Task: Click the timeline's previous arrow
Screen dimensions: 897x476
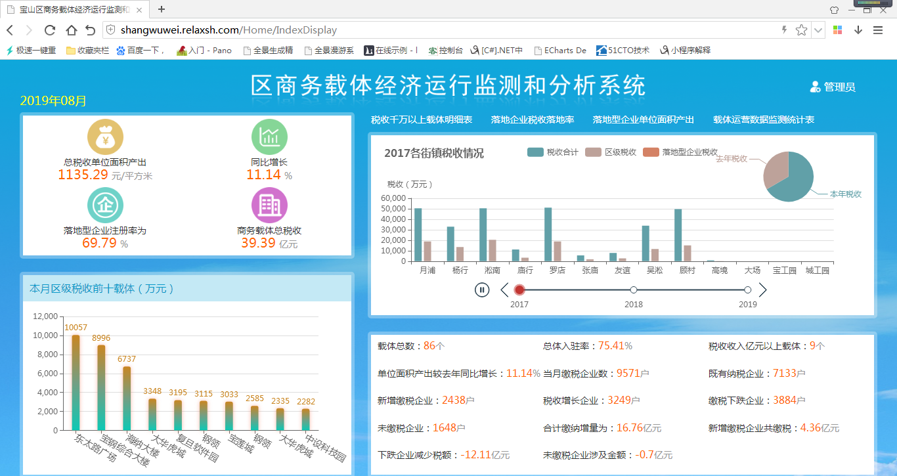Action: pos(504,290)
